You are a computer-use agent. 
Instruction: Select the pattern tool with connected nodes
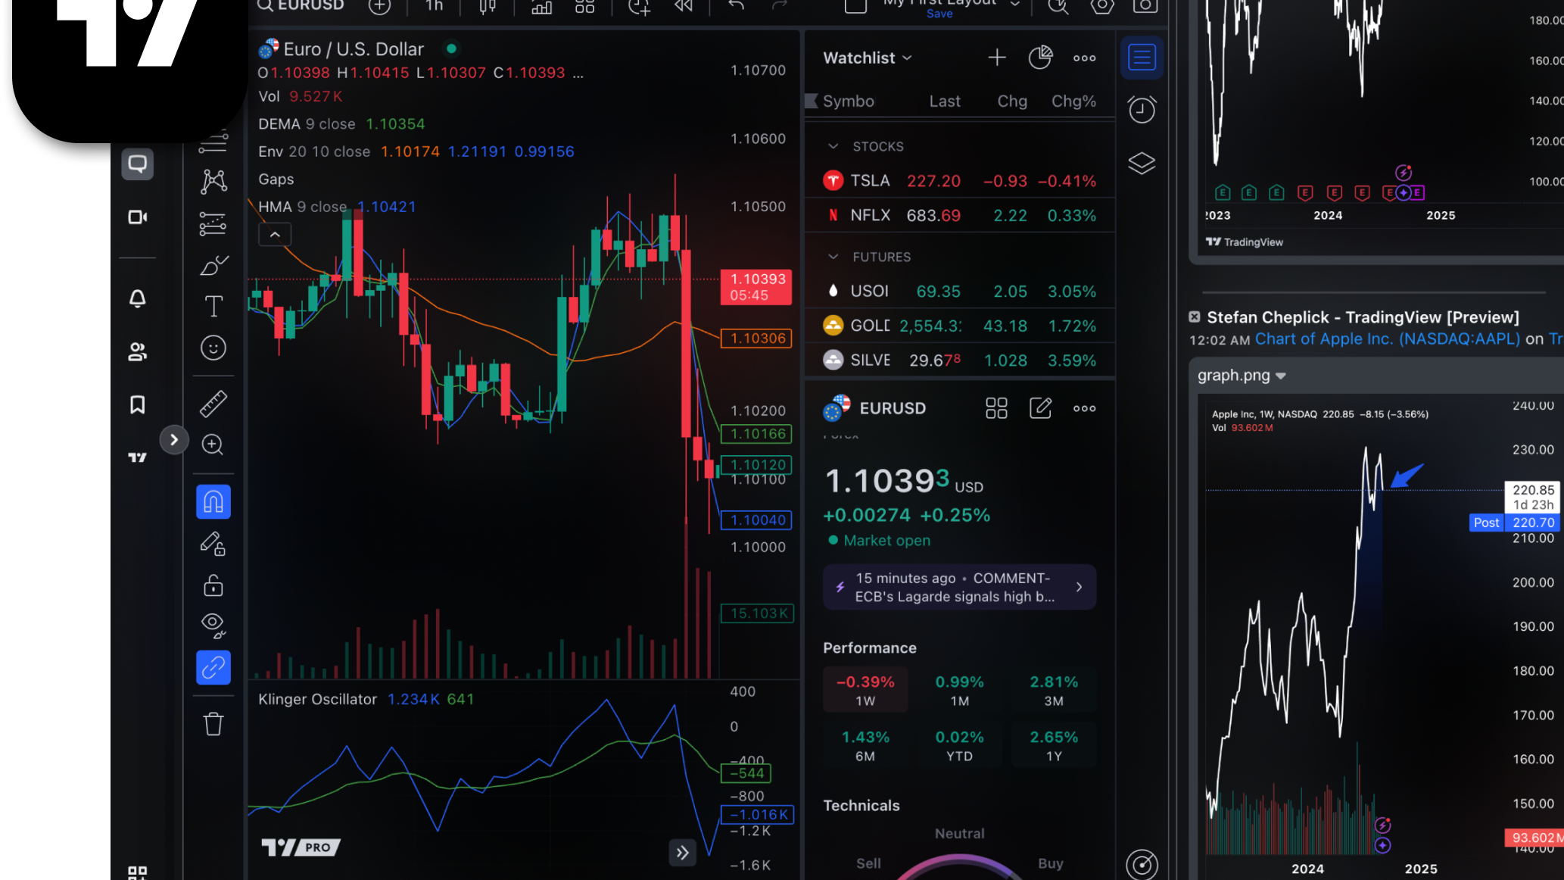(x=213, y=180)
